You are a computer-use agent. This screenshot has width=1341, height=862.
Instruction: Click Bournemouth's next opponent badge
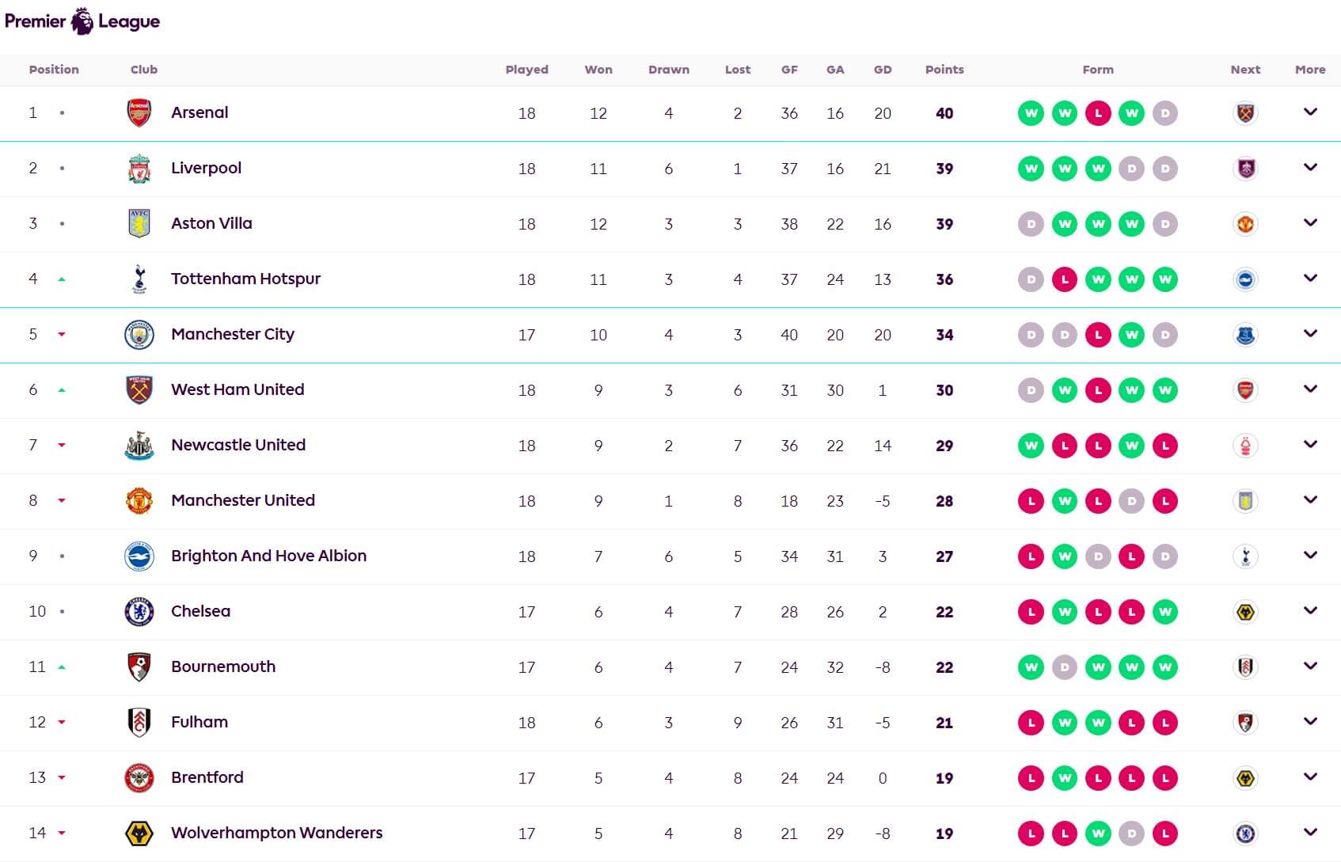click(x=1245, y=667)
